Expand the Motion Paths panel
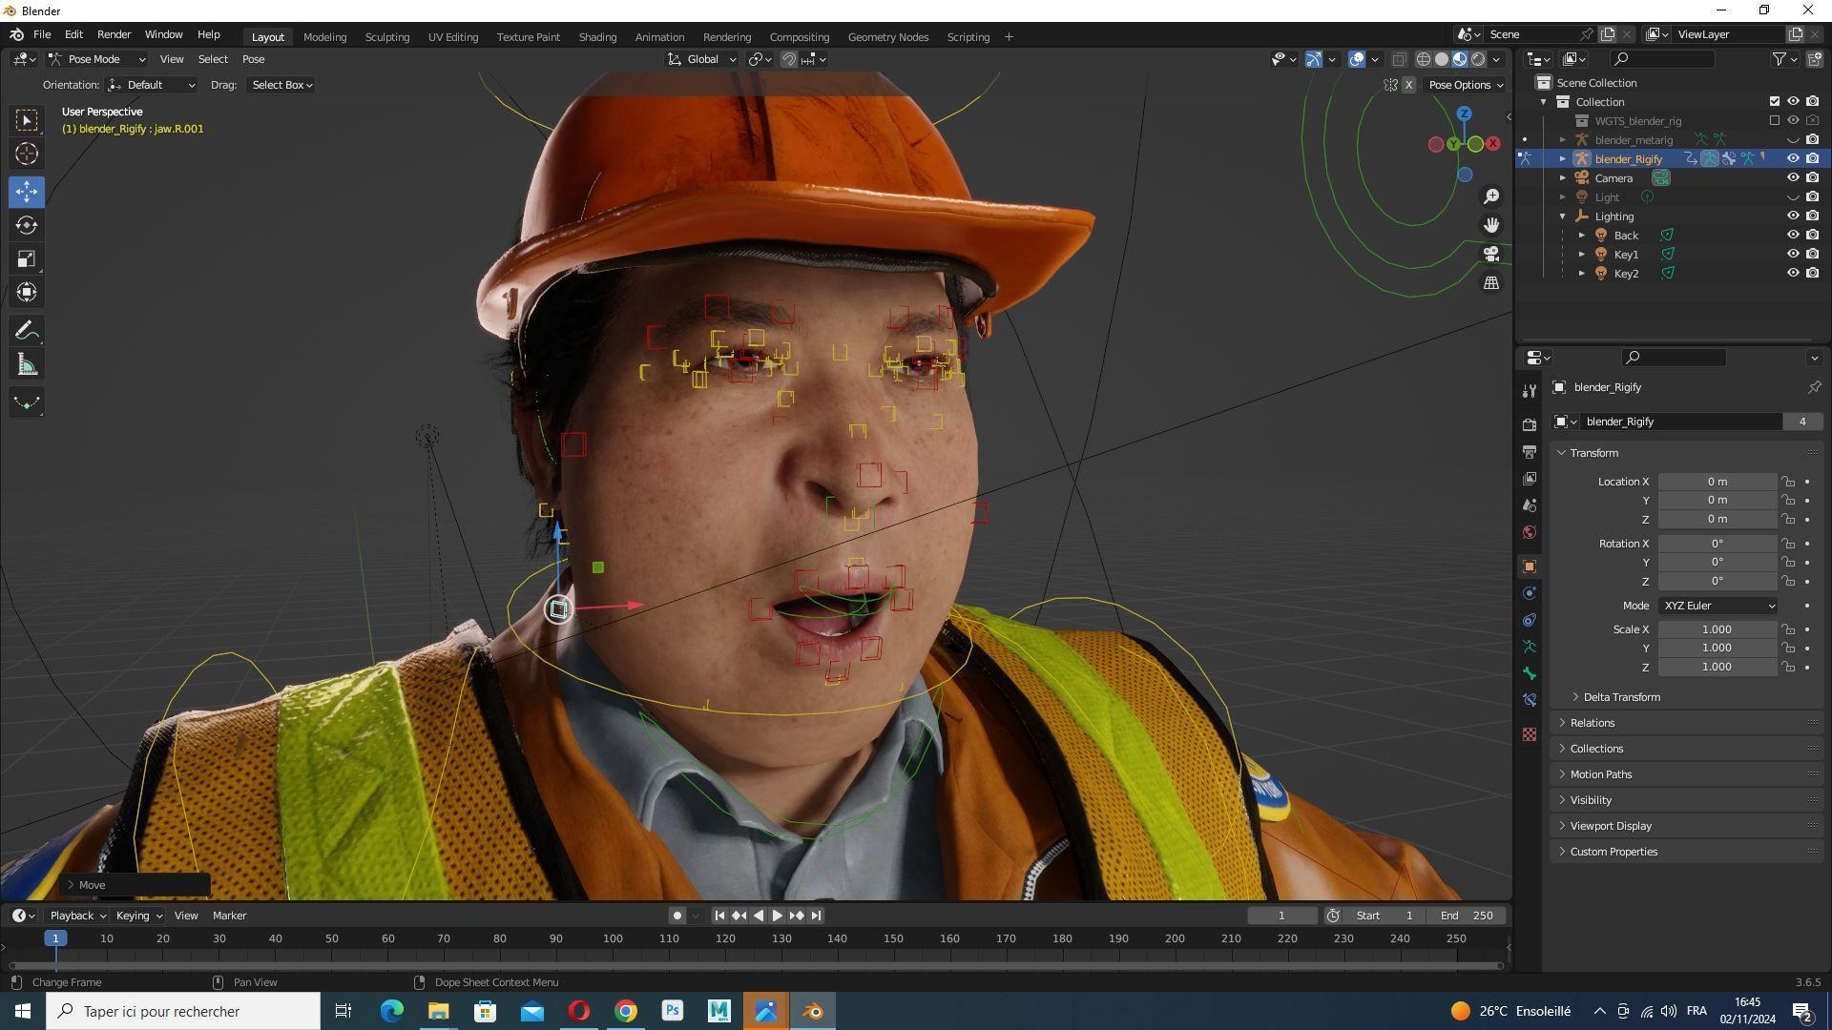The width and height of the screenshot is (1832, 1030). 1600,774
